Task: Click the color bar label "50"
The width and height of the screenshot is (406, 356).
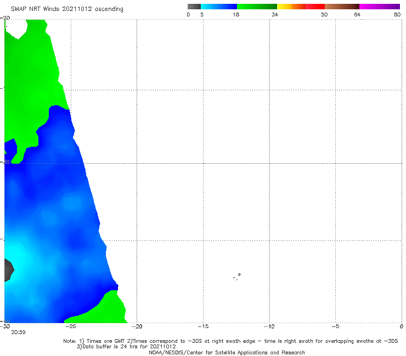Action: click(324, 15)
